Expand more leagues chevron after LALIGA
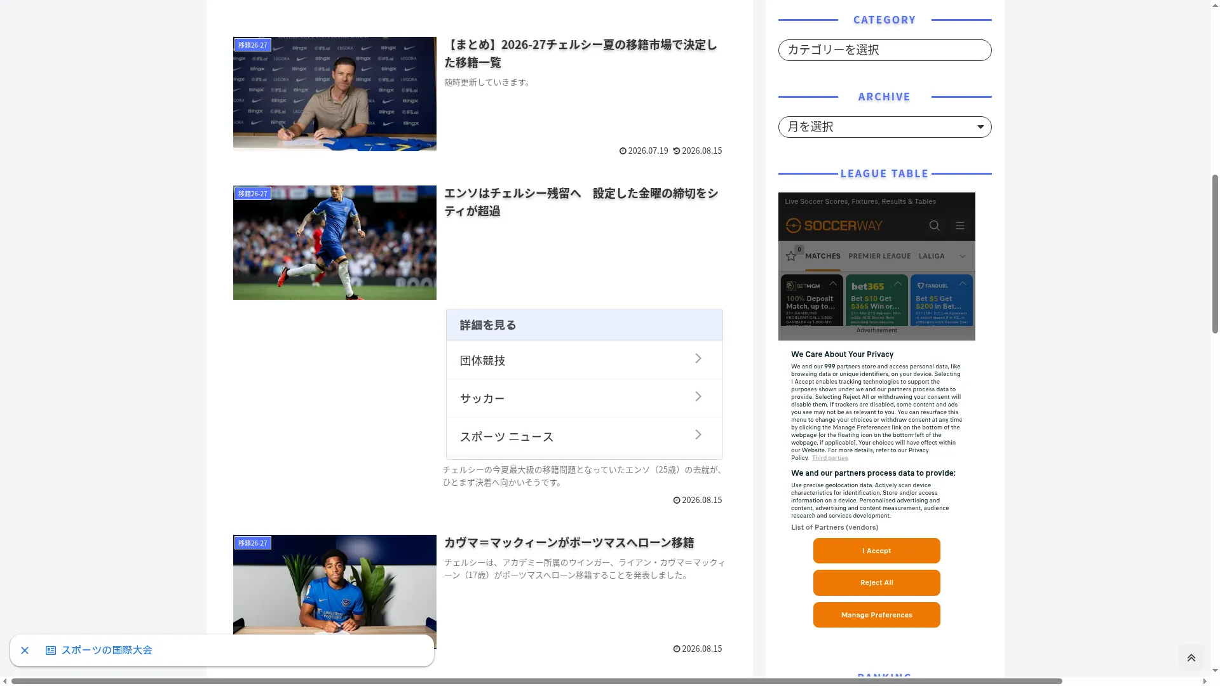Image resolution: width=1220 pixels, height=686 pixels. point(963,257)
